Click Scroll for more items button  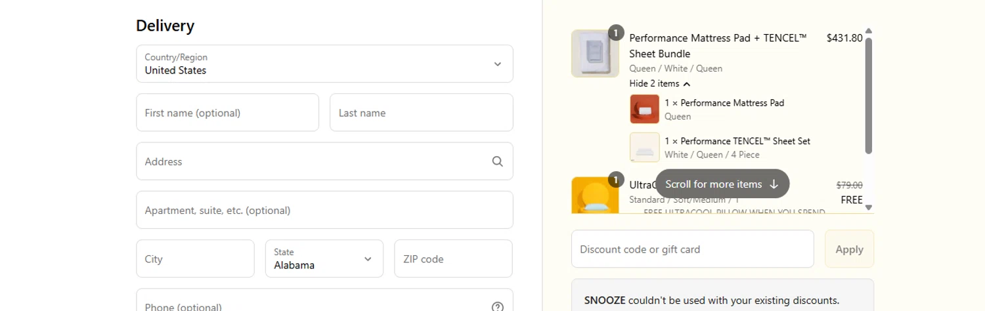pos(722,184)
